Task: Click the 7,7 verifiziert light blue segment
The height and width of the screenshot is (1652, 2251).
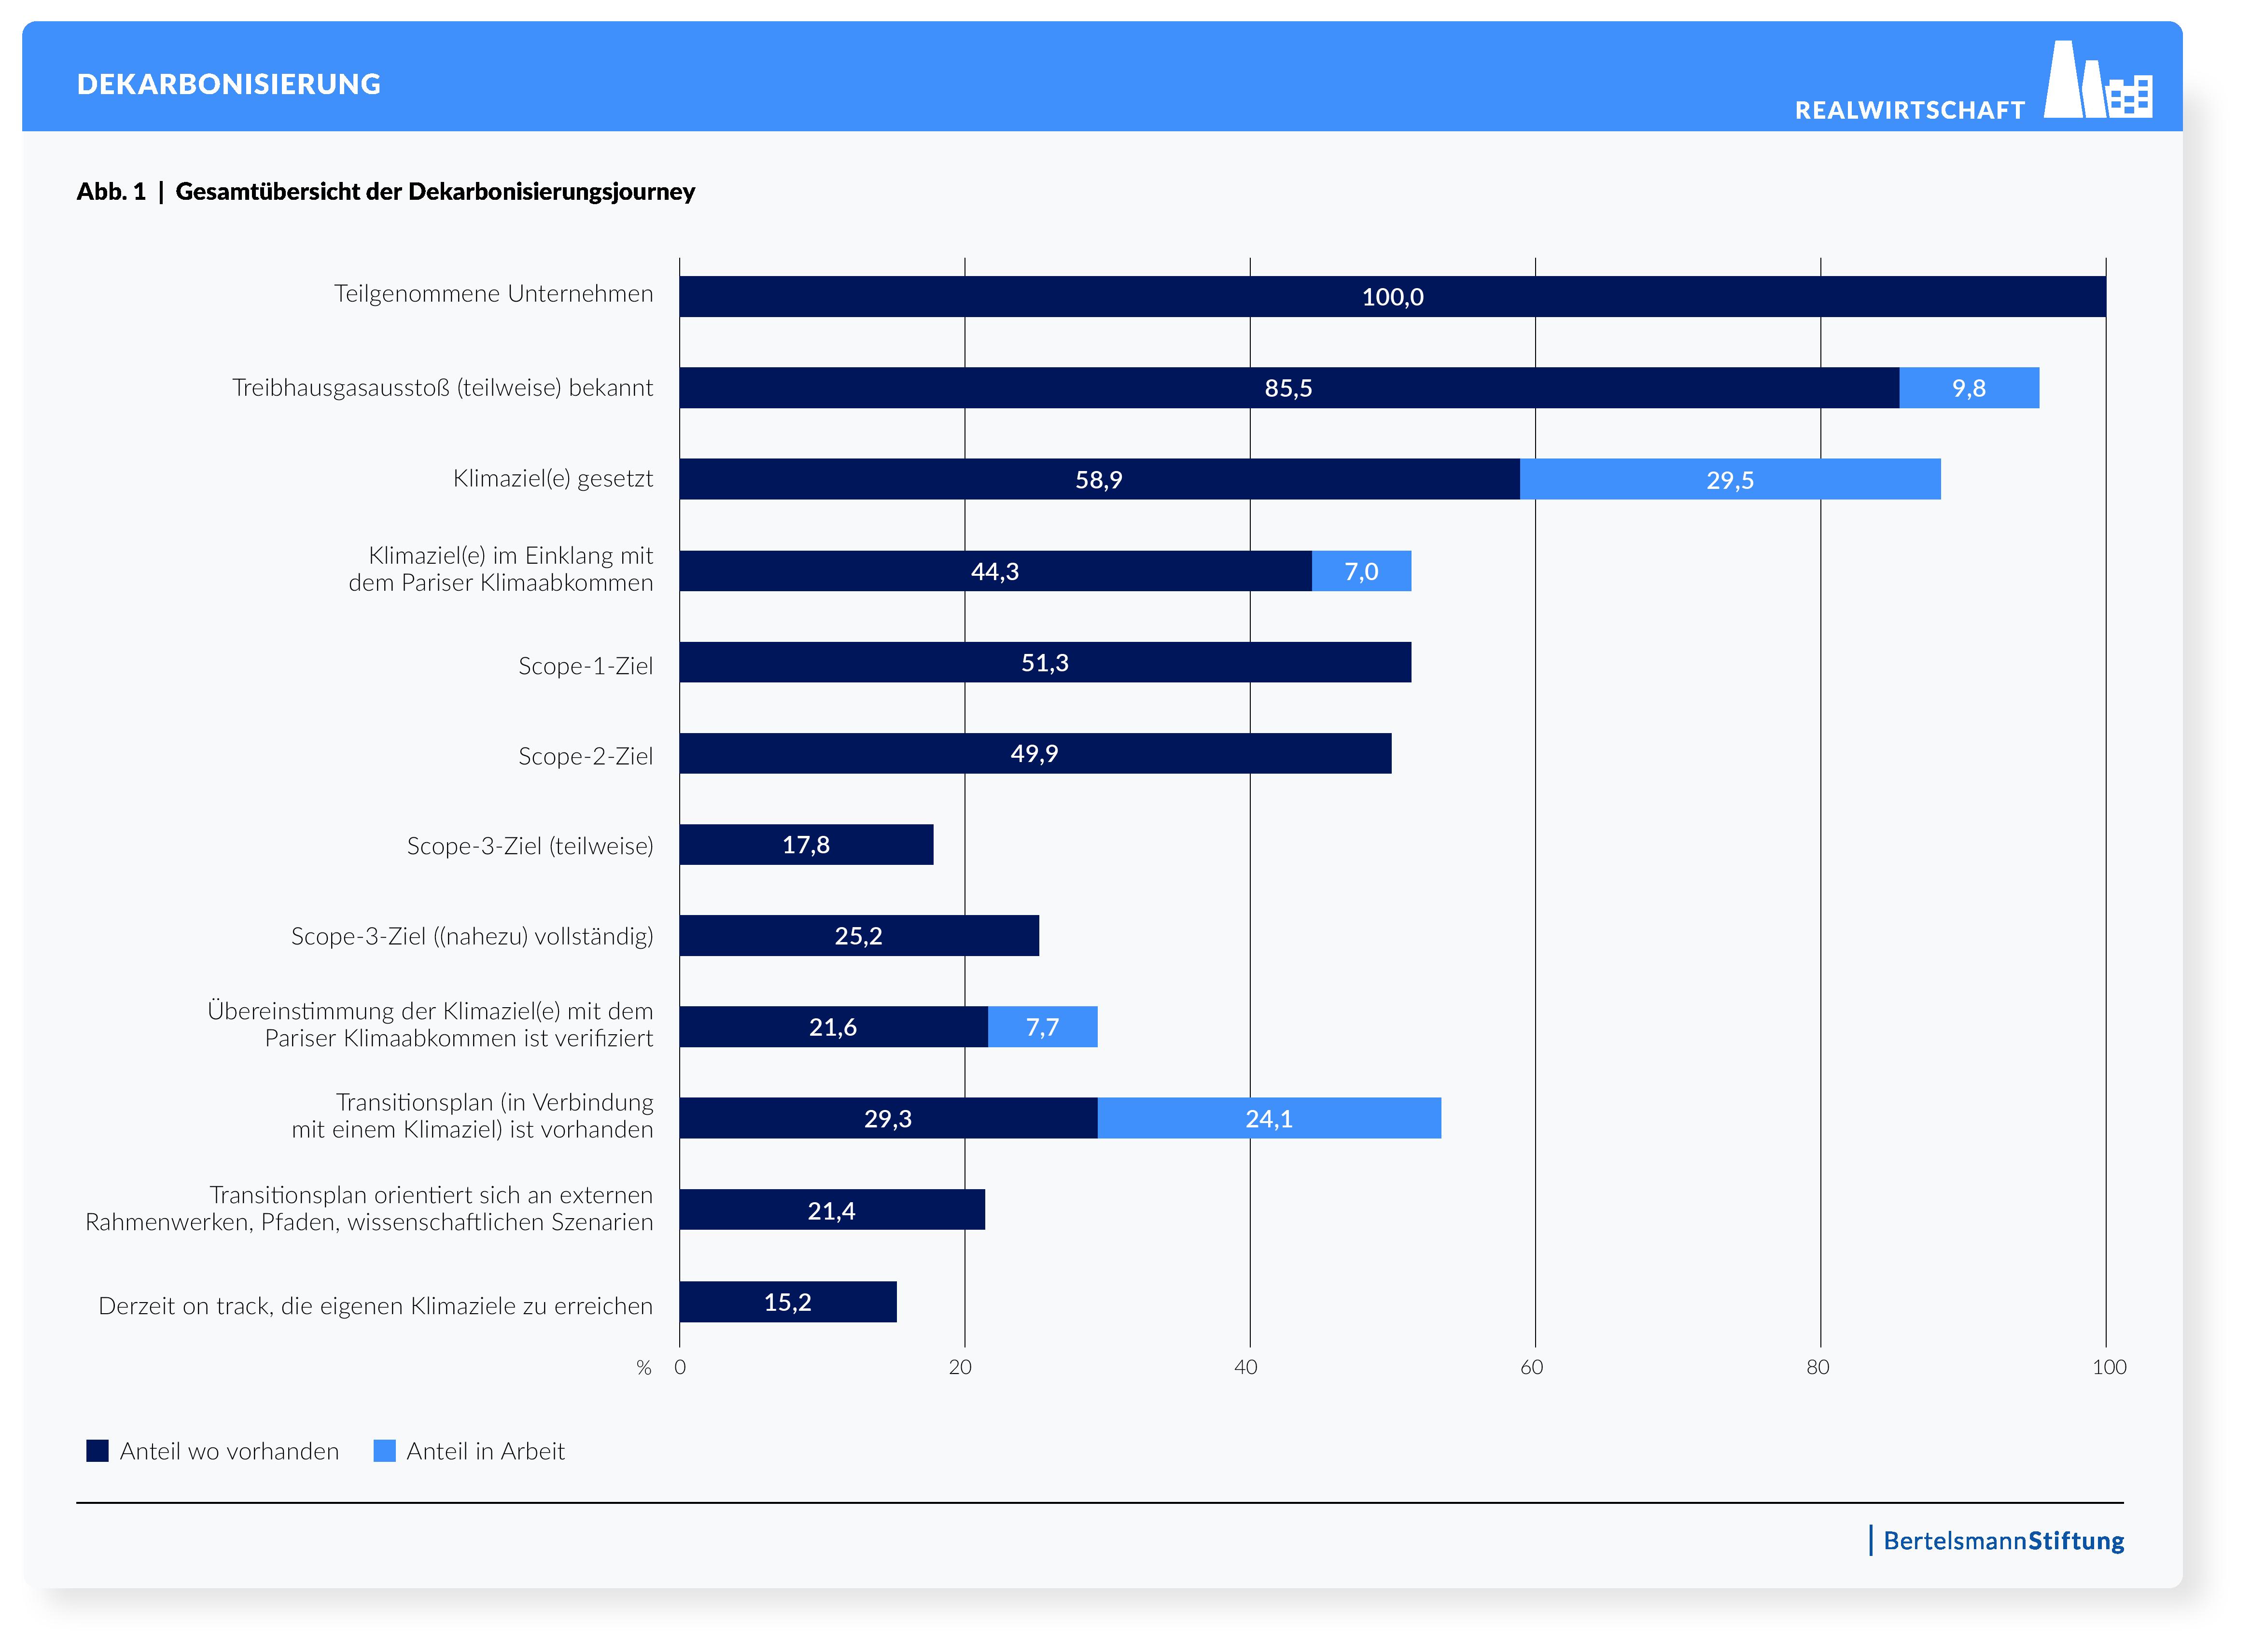Action: (x=1042, y=1027)
